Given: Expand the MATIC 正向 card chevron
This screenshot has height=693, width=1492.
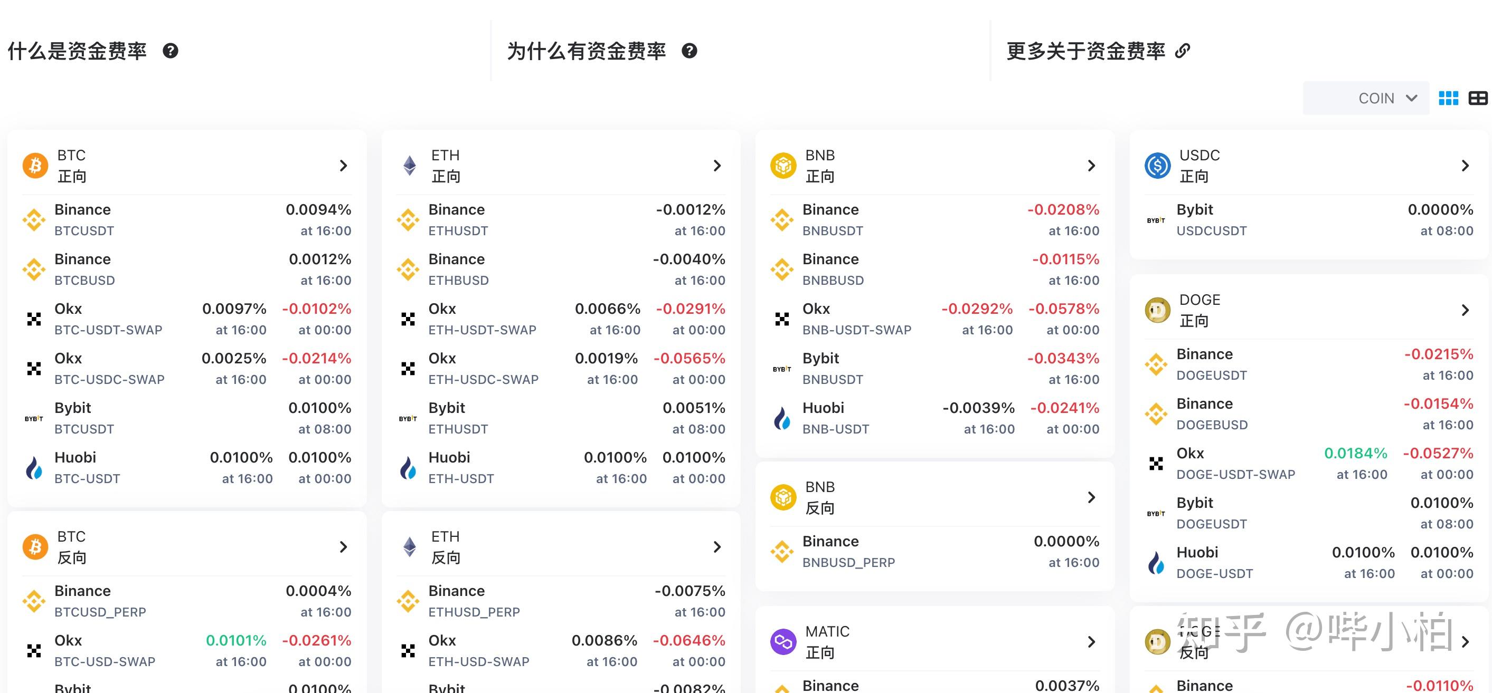Looking at the screenshot, I should coord(1091,641).
